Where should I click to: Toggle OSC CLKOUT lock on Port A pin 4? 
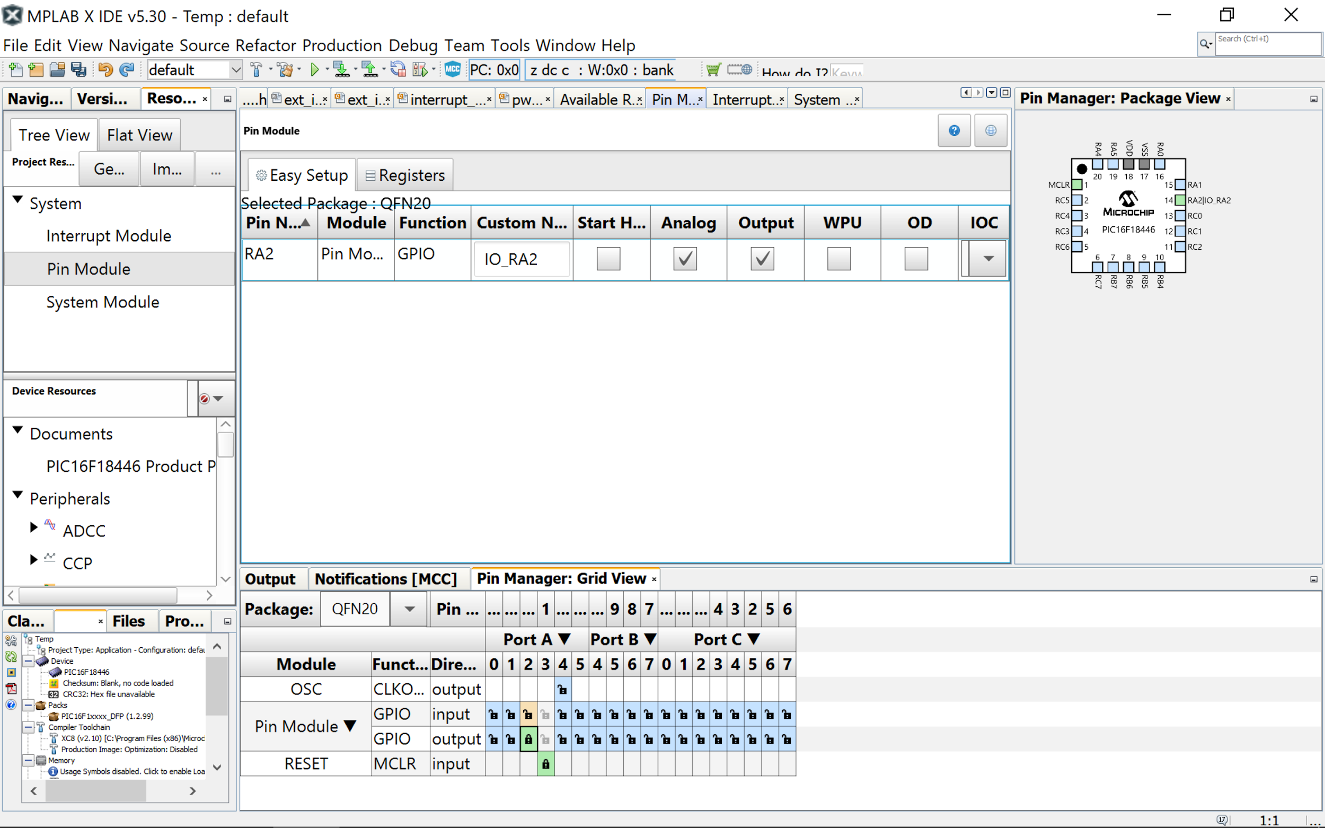pos(563,690)
